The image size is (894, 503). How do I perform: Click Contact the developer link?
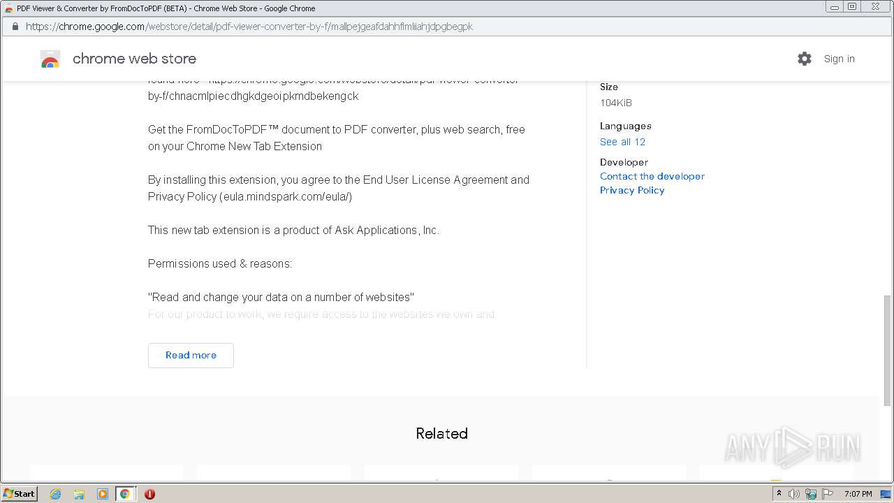tap(652, 176)
